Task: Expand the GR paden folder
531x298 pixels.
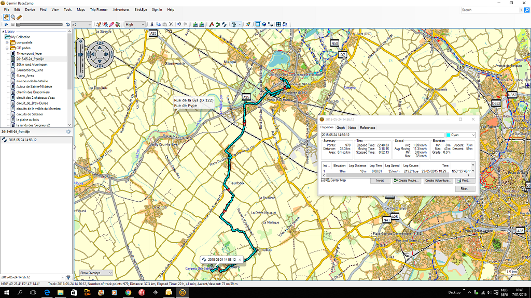Action: click(7, 48)
